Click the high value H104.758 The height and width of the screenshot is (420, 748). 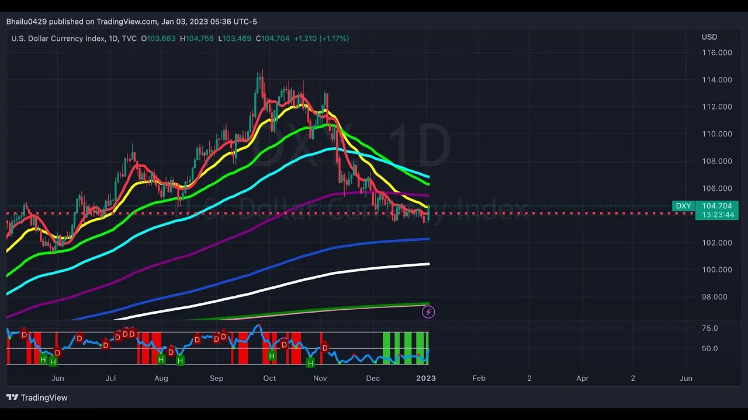click(x=197, y=38)
